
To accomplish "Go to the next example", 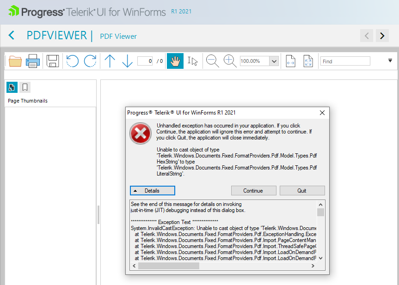I will (382, 36).
